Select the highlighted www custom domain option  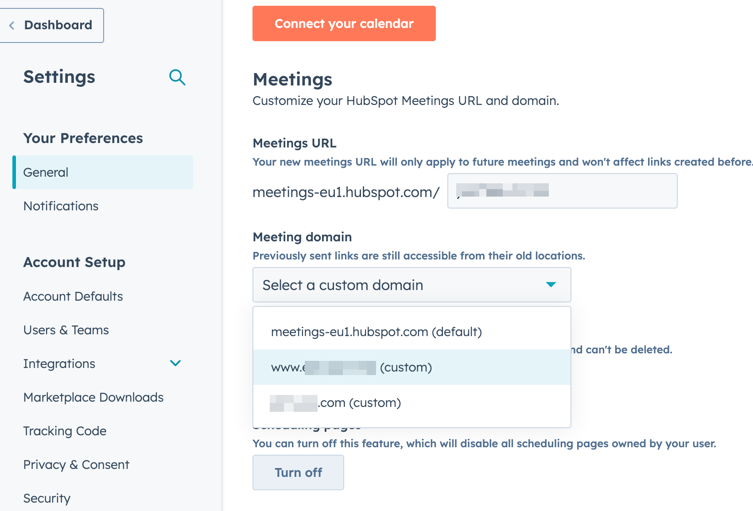pyautogui.click(x=351, y=367)
